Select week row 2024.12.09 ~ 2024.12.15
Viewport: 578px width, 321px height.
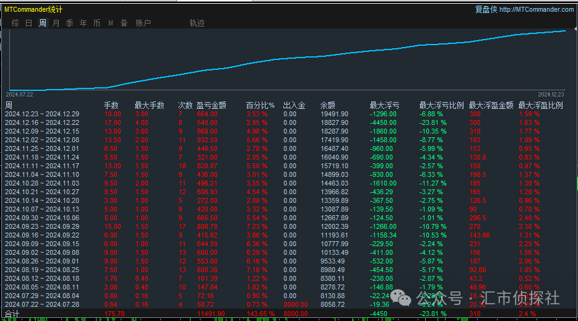tap(289, 132)
